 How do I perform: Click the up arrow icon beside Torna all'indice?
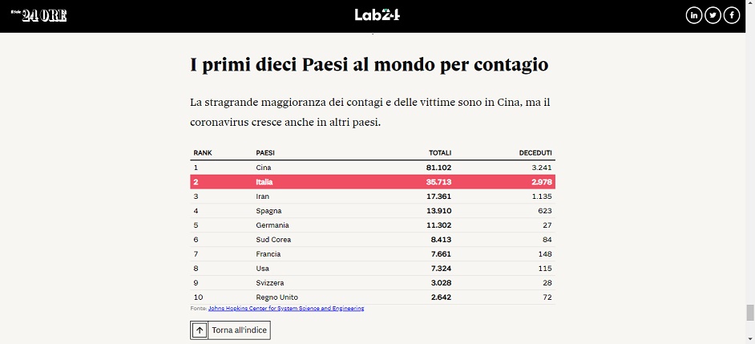coord(200,330)
